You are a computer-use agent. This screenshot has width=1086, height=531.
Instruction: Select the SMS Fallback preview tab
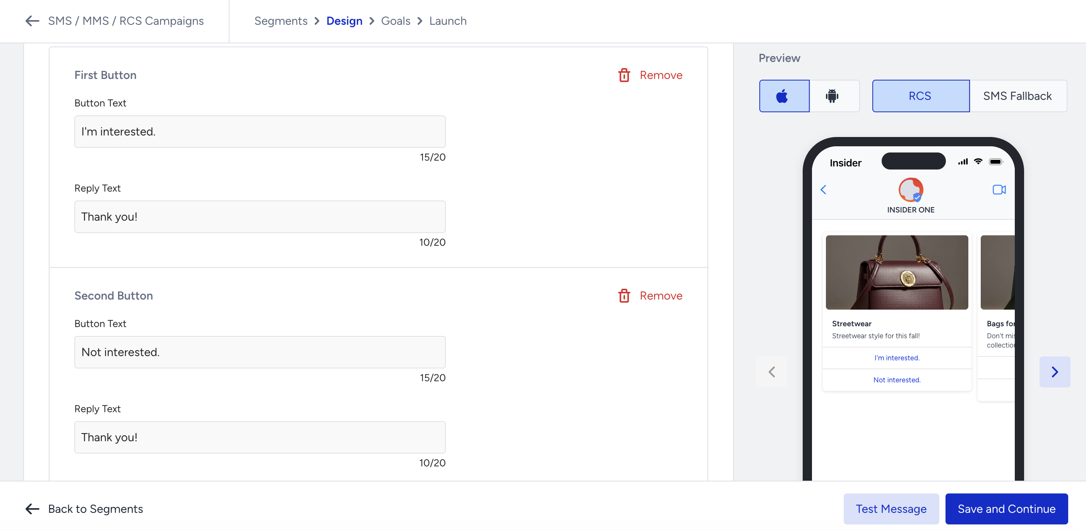coord(1018,96)
